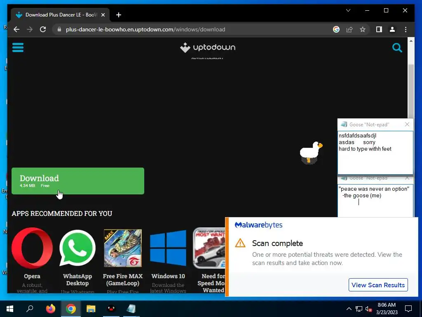Click note text 'peace was never an option'
422x317 pixels.
(374, 189)
